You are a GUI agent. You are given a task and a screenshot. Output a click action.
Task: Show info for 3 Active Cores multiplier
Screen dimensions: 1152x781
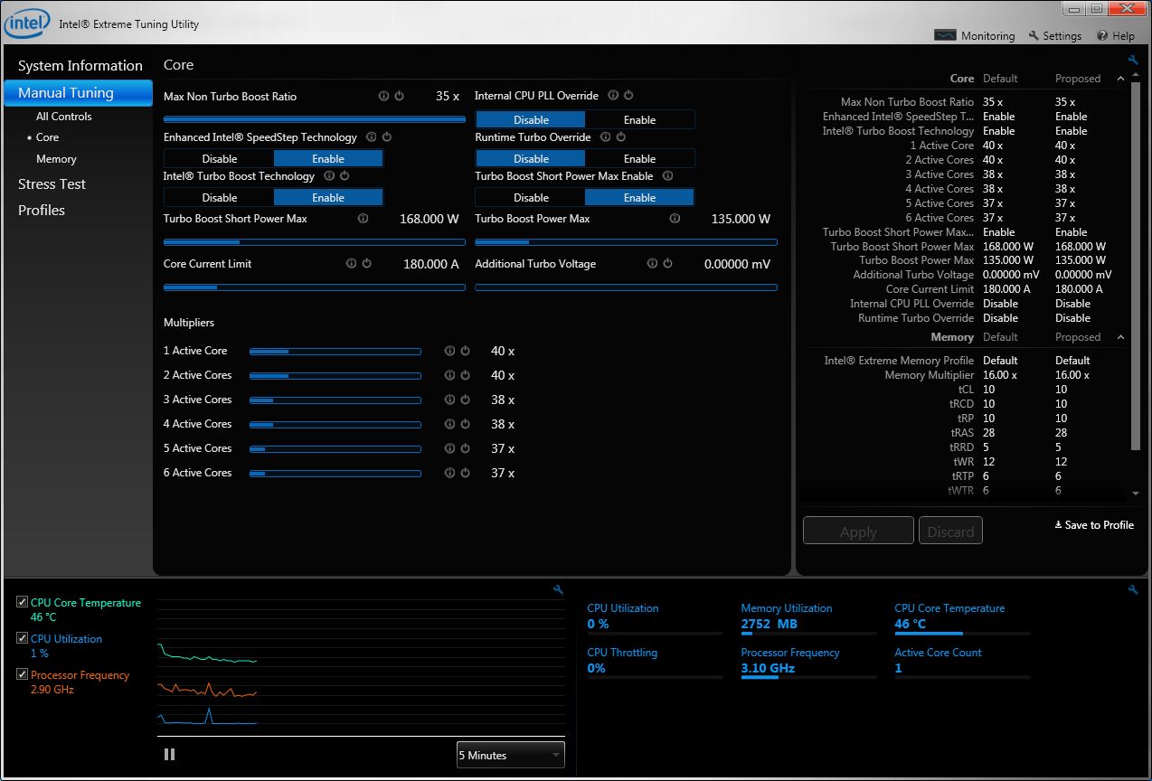pyautogui.click(x=449, y=400)
